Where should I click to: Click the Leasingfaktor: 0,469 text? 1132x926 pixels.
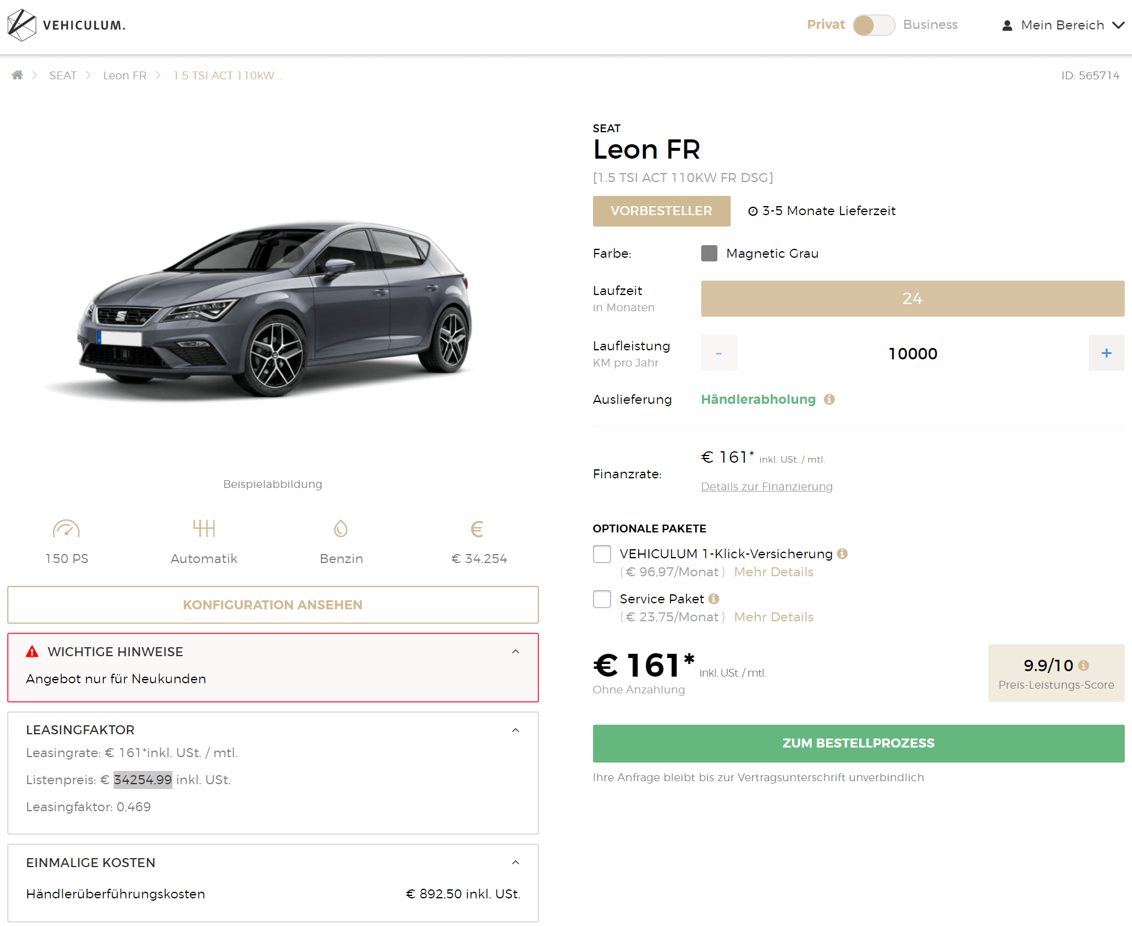point(88,807)
